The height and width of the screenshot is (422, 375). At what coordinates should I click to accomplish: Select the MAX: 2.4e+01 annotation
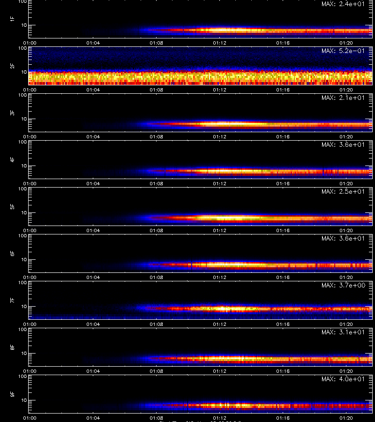pyautogui.click(x=343, y=4)
